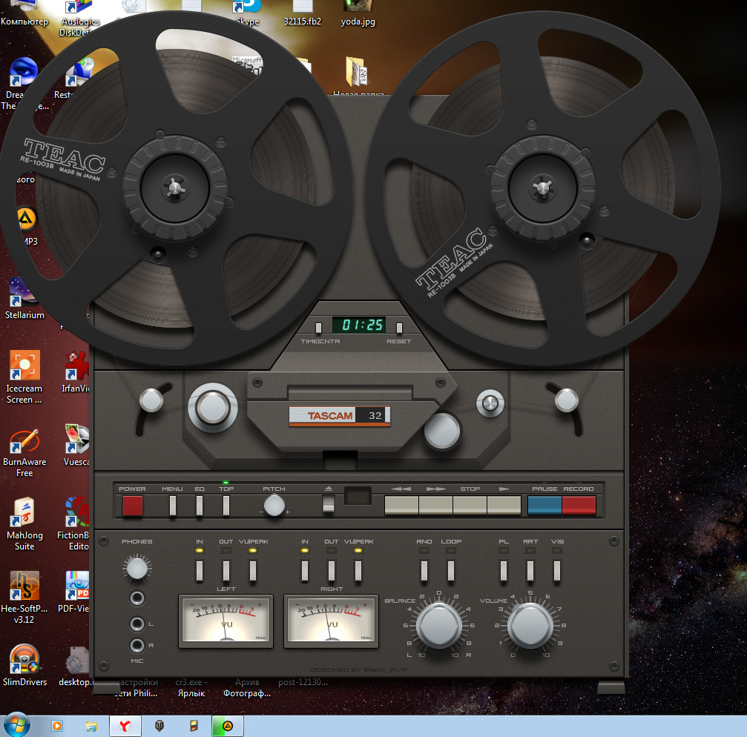
Task: Select the Auslogics DiskDefrag desktop icon
Action: click(79, 18)
